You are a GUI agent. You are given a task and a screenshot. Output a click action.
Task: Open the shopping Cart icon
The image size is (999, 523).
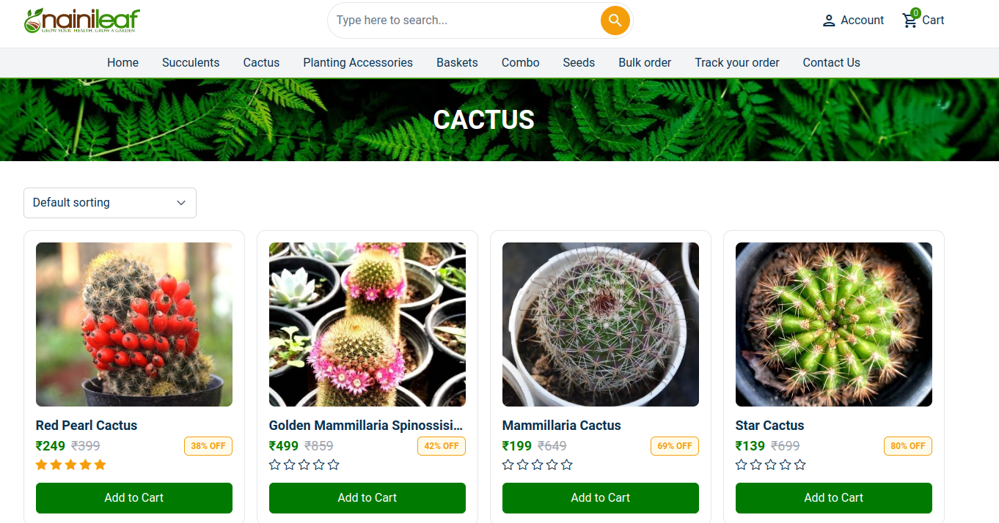point(909,21)
